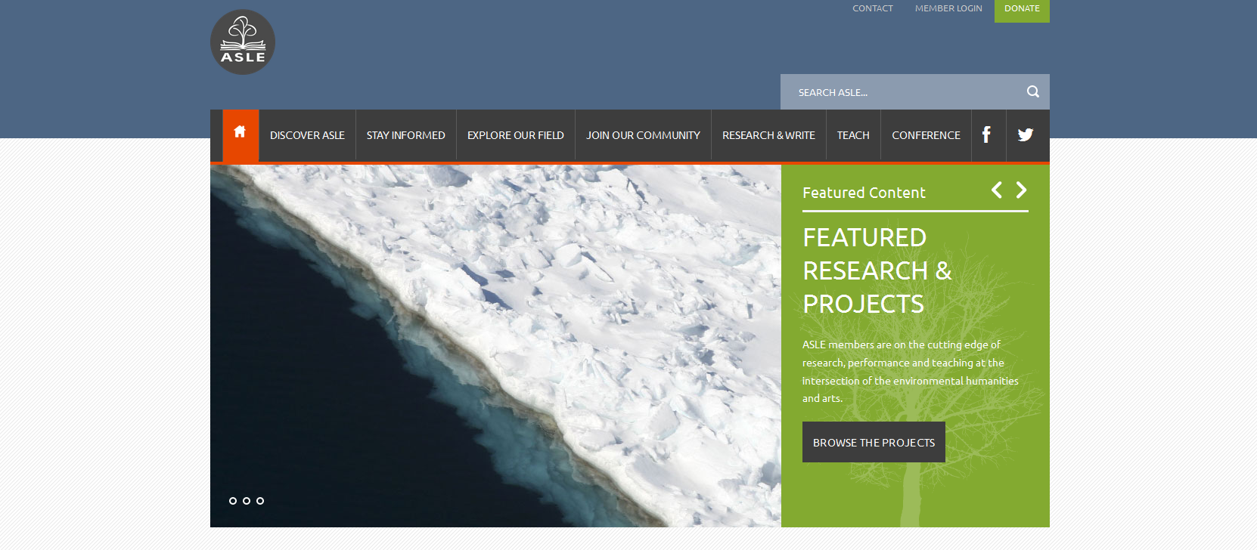The height and width of the screenshot is (550, 1257).
Task: Open the Conference menu
Action: [926, 135]
